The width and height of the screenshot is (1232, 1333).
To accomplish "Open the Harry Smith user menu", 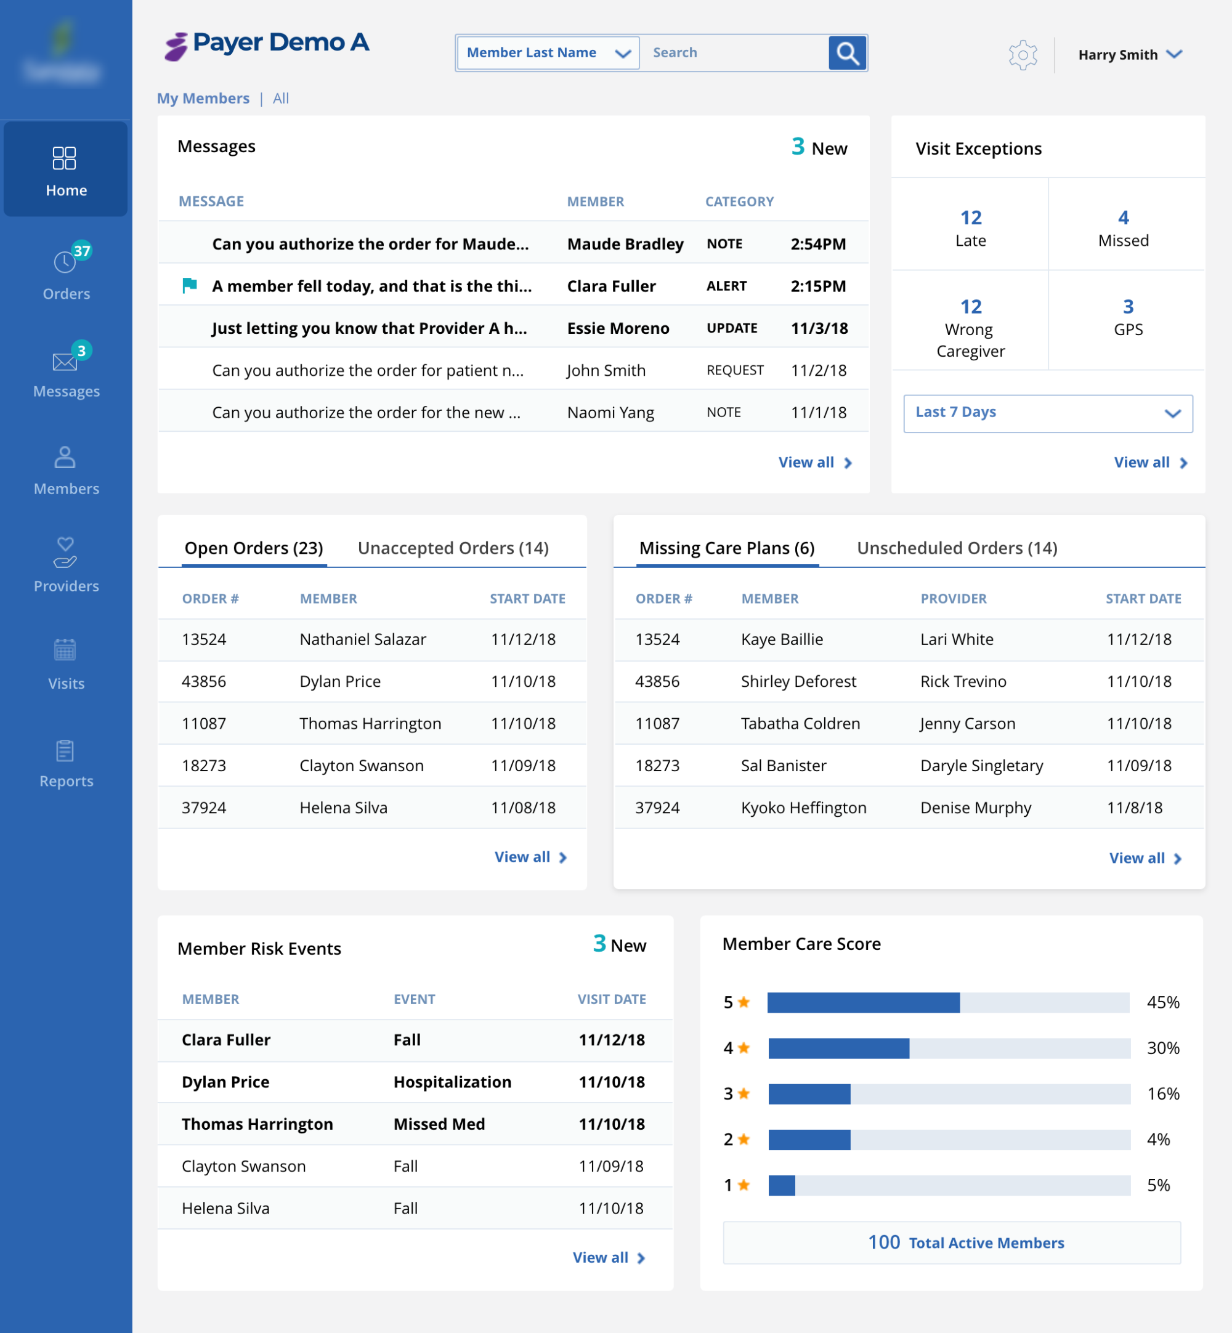I will (1130, 55).
